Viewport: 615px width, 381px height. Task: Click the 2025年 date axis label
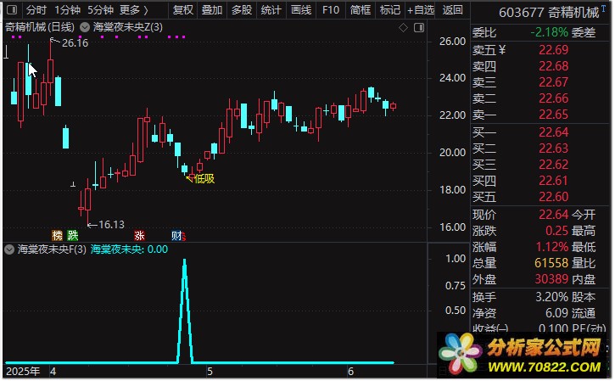(x=23, y=371)
